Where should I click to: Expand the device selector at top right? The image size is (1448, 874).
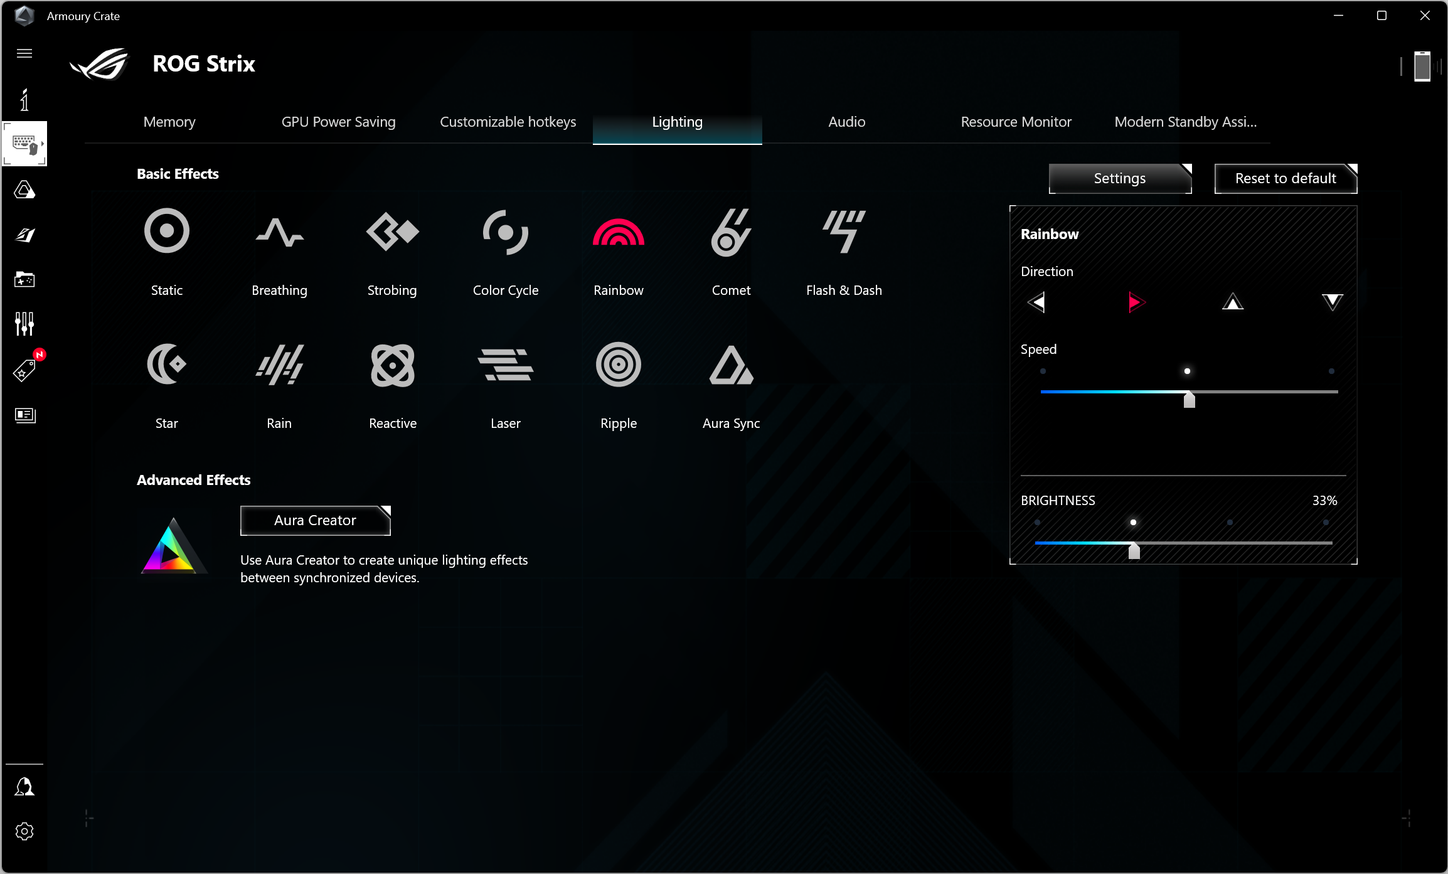(1422, 66)
